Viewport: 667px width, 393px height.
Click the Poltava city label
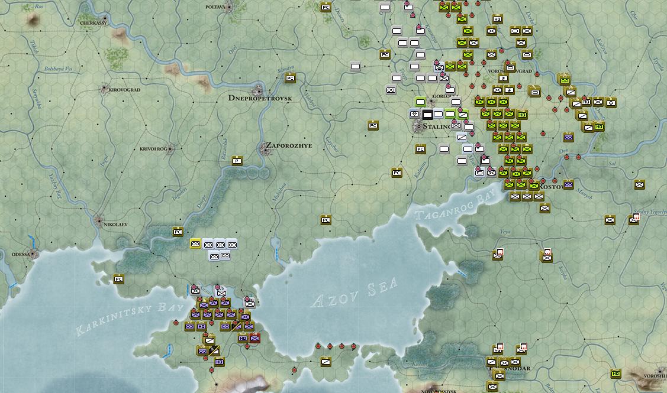pyautogui.click(x=215, y=7)
